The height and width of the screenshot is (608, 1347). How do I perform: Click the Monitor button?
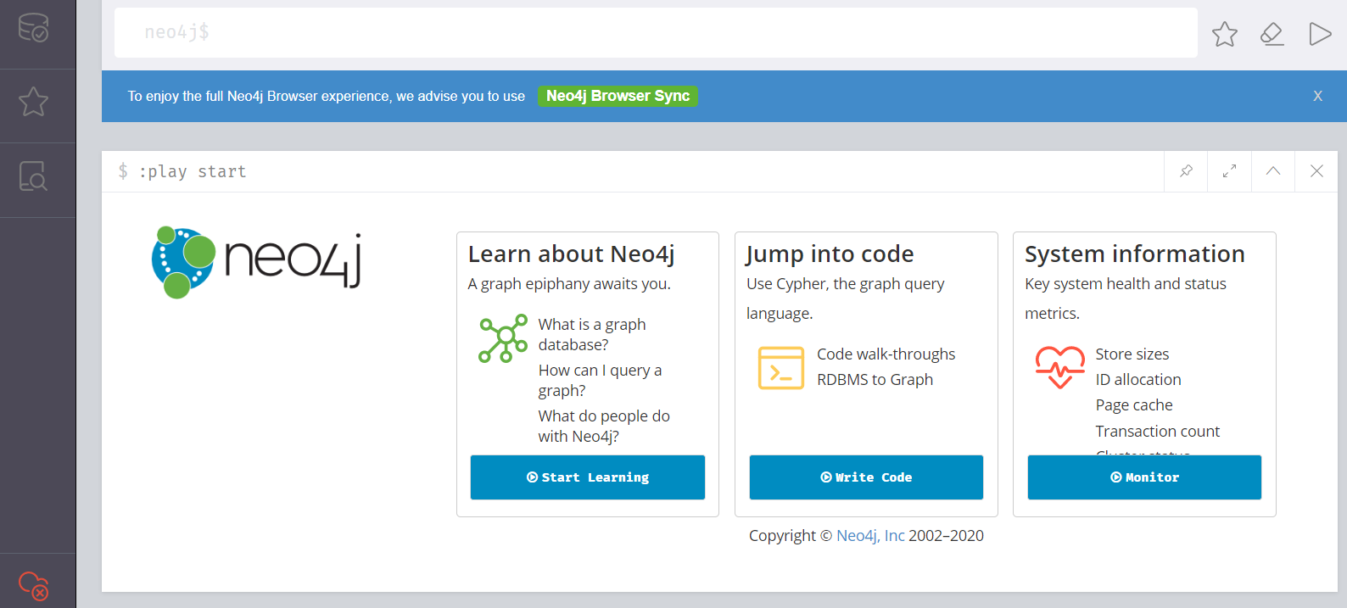point(1144,477)
